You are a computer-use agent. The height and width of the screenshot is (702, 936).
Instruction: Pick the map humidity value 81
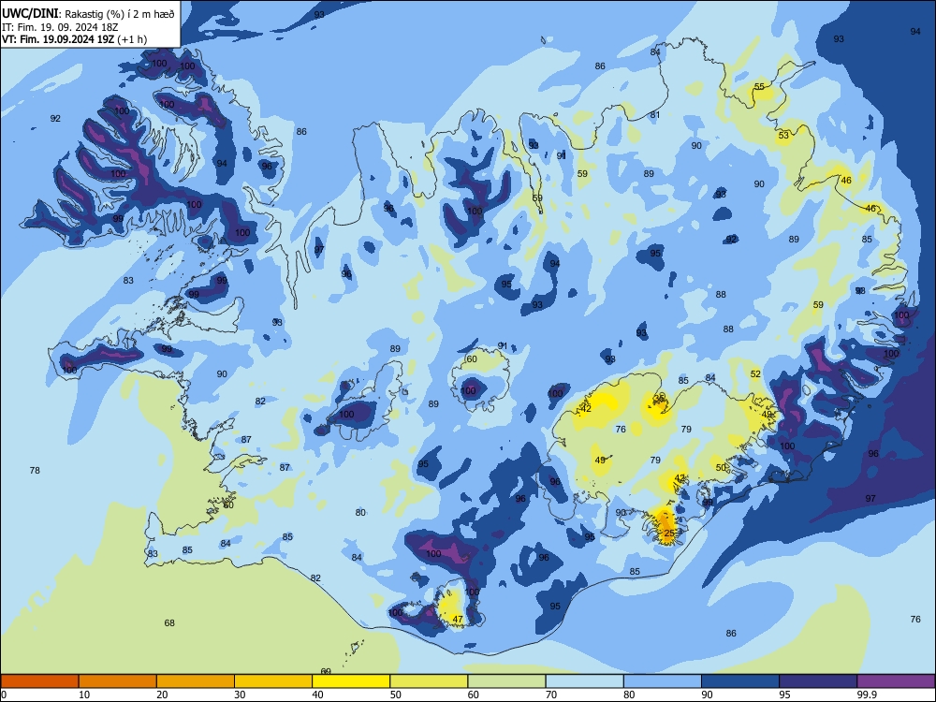(655, 114)
